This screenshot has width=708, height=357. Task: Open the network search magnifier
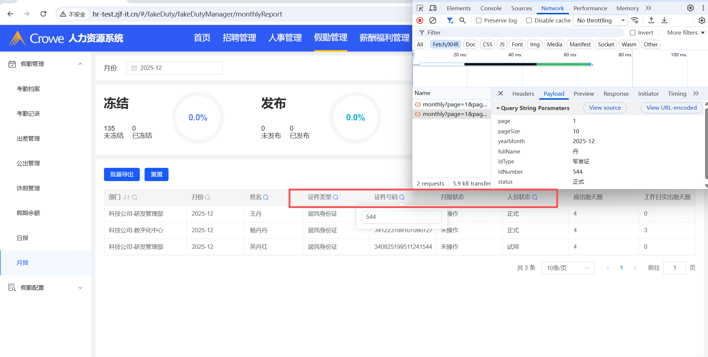coord(462,21)
